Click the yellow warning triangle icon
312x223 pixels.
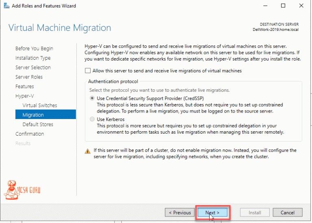88,151
